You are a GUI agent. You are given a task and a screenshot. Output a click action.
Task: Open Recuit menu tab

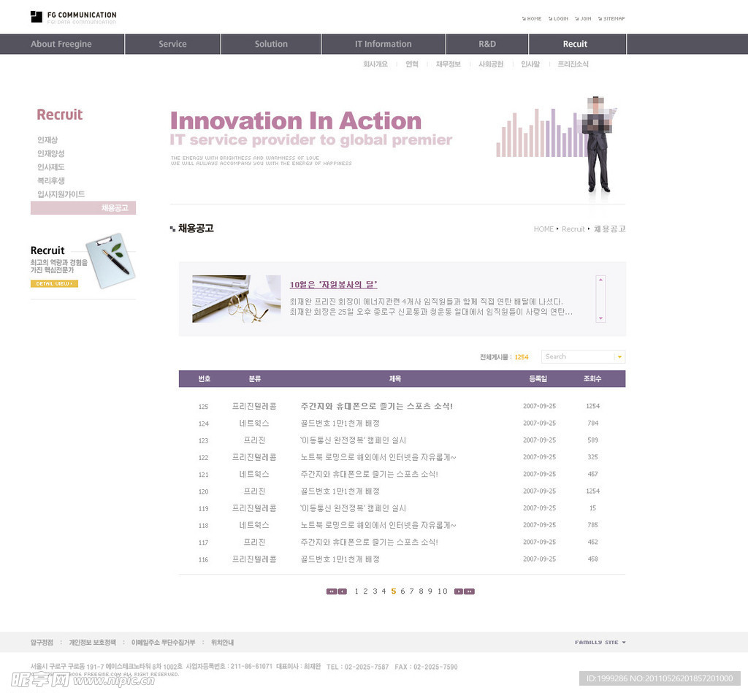pyautogui.click(x=576, y=44)
